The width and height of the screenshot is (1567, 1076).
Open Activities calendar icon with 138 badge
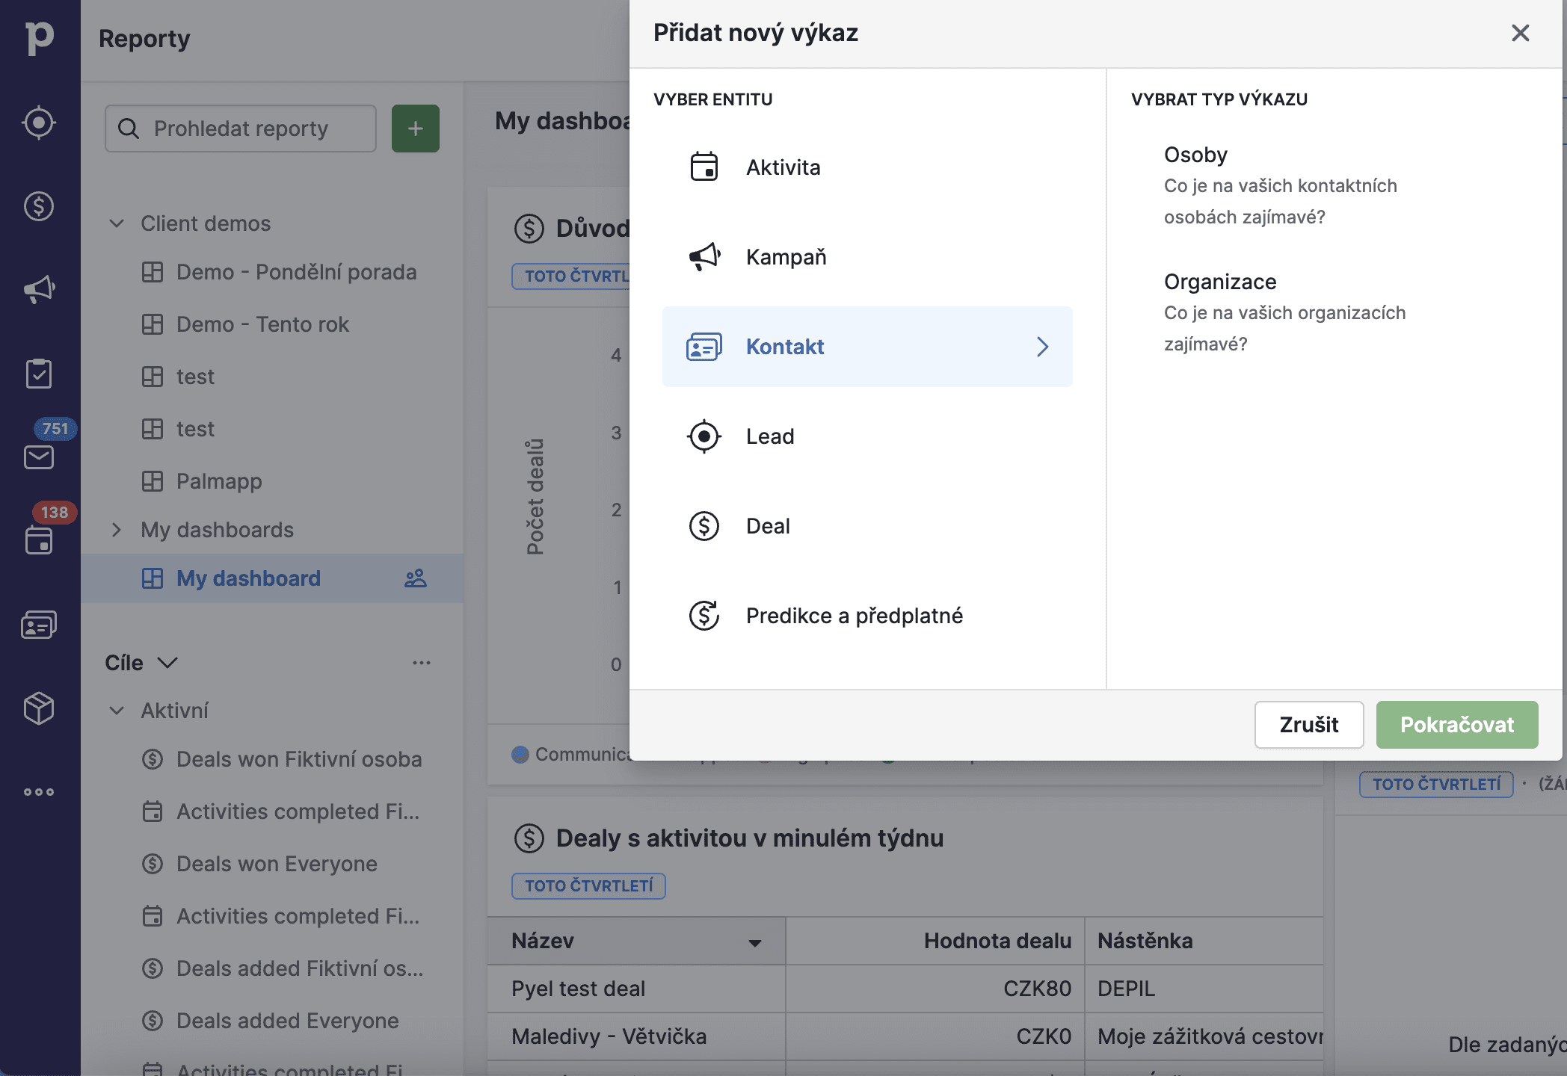click(39, 539)
